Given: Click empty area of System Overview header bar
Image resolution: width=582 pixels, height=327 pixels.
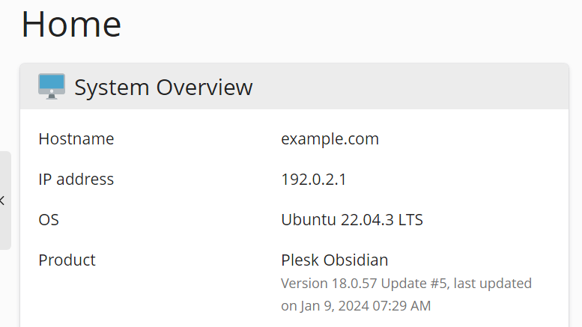Looking at the screenshot, I should (412, 87).
